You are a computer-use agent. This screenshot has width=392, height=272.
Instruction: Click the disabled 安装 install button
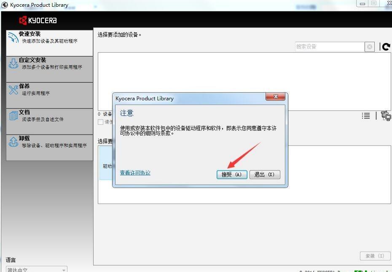[x=374, y=256]
